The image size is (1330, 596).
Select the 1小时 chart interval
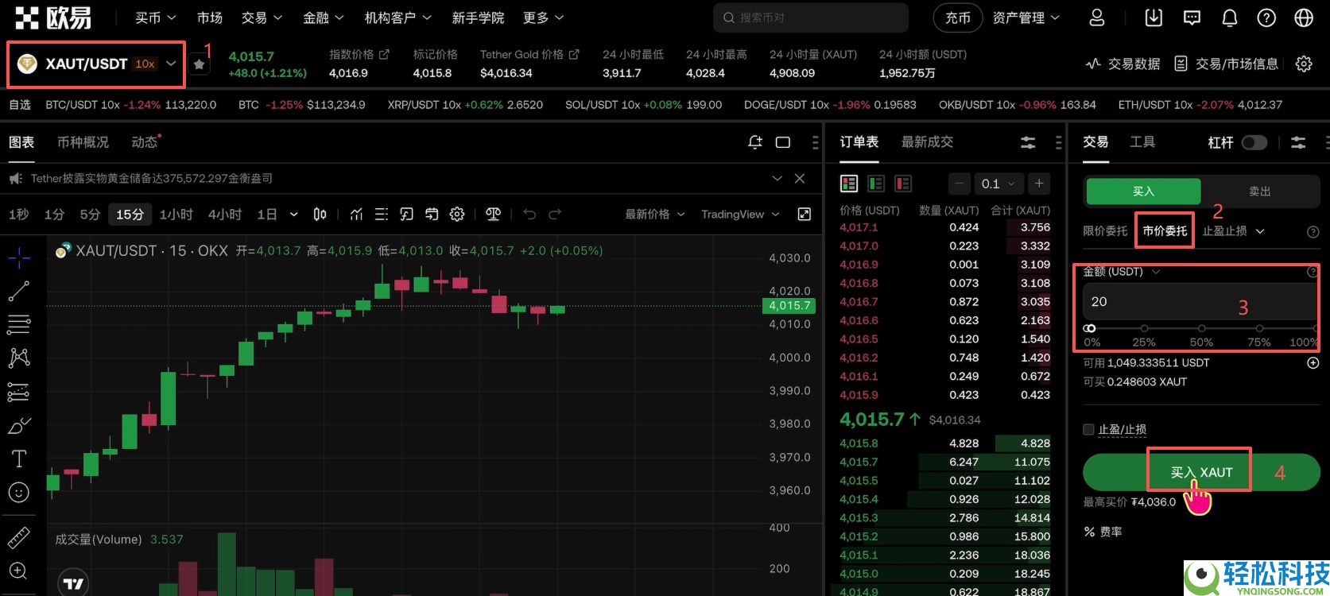point(176,214)
